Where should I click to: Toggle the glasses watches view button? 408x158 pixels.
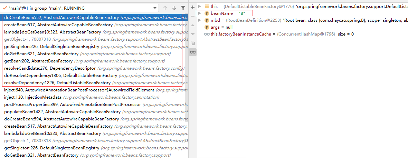click(x=193, y=52)
